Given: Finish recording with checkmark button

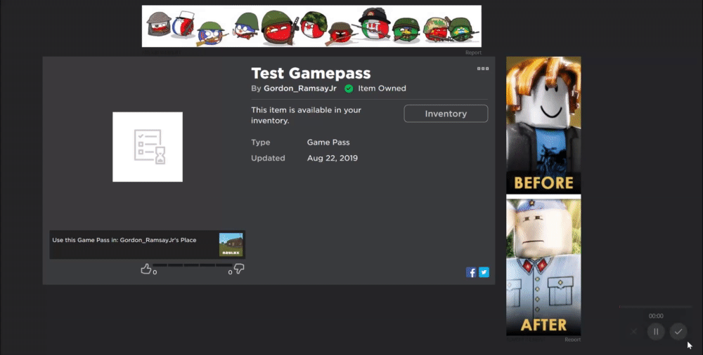Looking at the screenshot, I should tap(678, 332).
